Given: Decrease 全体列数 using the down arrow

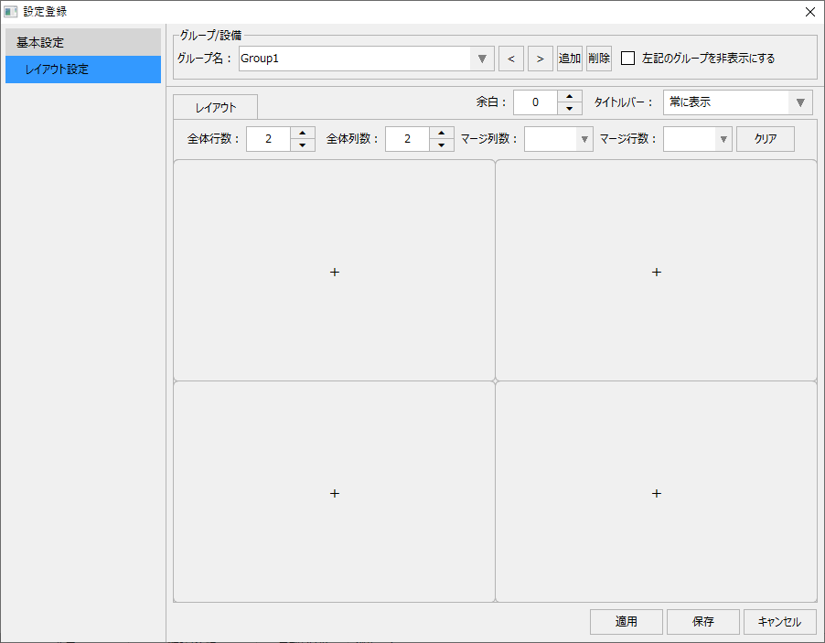Looking at the screenshot, I should click(443, 144).
